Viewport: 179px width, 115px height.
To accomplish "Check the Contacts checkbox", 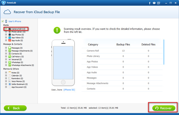I will (x=6, y=53).
